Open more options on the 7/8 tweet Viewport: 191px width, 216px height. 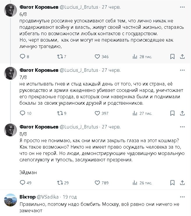pos(182,70)
